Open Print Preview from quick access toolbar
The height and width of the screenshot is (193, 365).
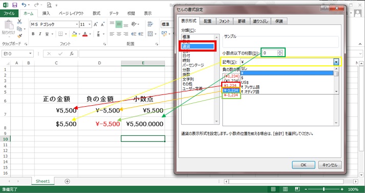tap(49, 5)
